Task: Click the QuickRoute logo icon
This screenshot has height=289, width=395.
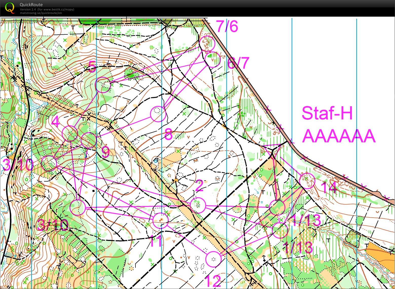Action: pyautogui.click(x=10, y=8)
